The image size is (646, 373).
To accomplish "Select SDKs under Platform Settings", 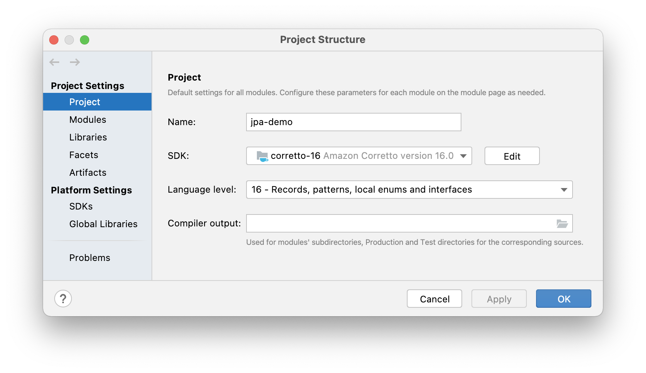I will (x=81, y=206).
